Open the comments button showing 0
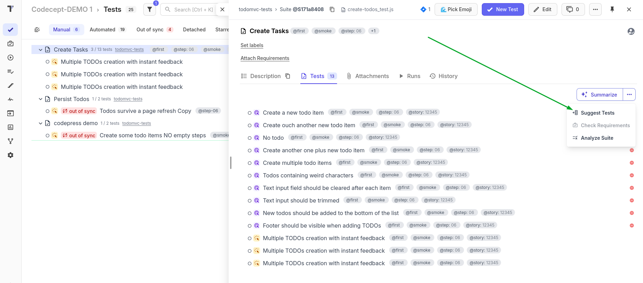The height and width of the screenshot is (283, 643). point(573,9)
